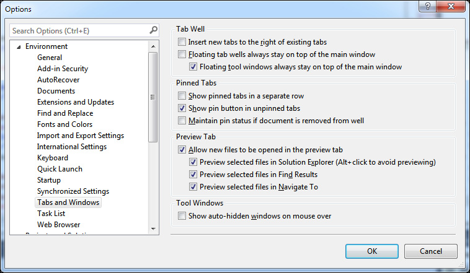Open the Keyboard options page
The width and height of the screenshot is (470, 273).
pos(53,158)
